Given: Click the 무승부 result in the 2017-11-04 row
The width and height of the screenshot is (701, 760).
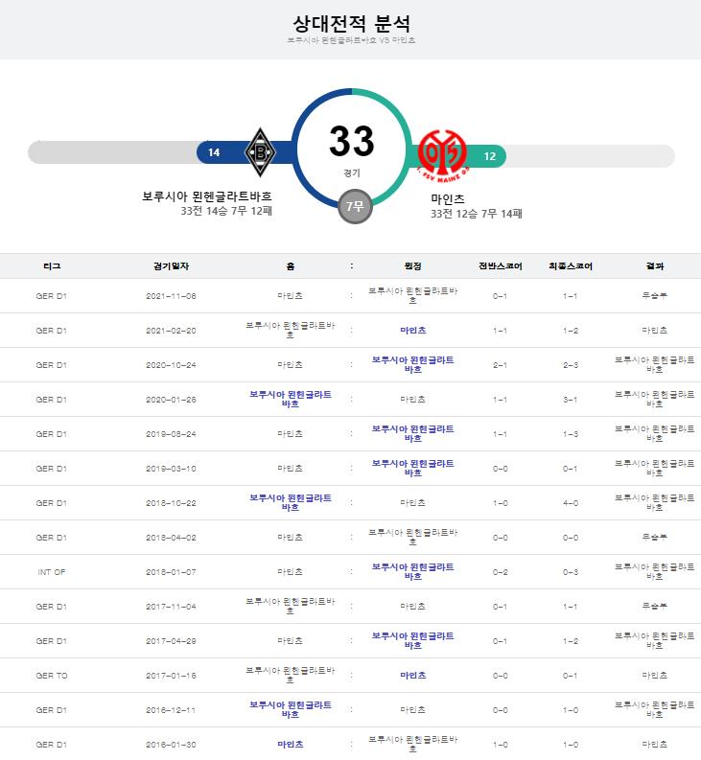Looking at the screenshot, I should 655,606.
